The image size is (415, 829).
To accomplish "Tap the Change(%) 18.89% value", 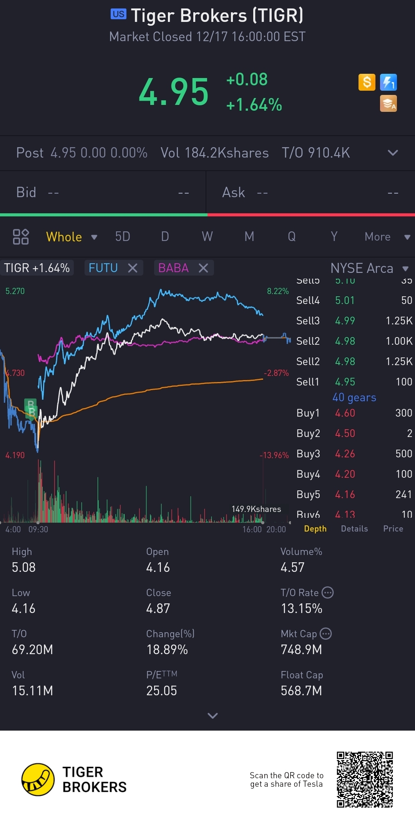I will pos(167,650).
